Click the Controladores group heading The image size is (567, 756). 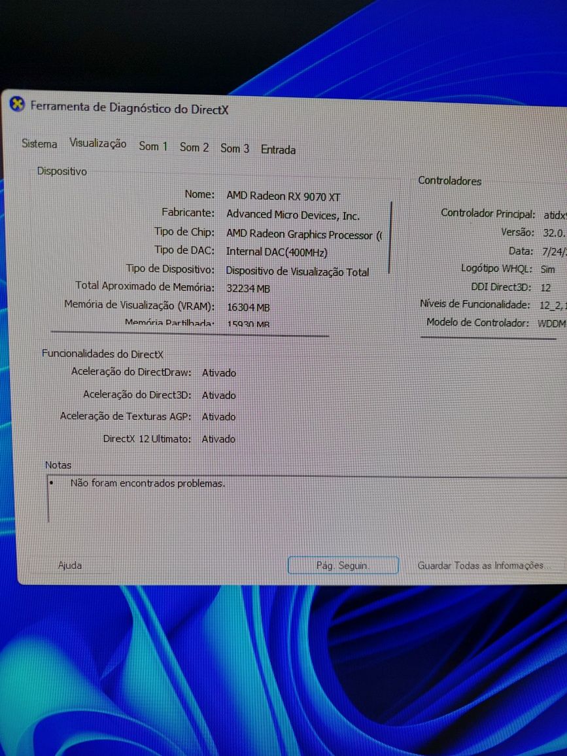[449, 180]
